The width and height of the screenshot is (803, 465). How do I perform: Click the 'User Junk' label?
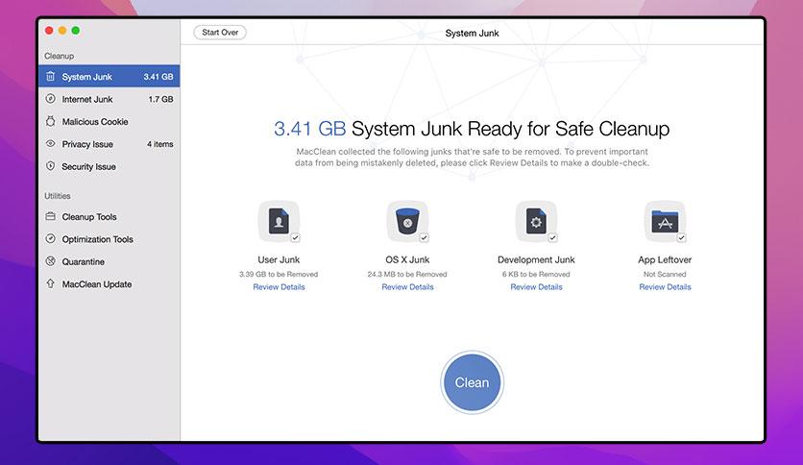click(x=279, y=259)
